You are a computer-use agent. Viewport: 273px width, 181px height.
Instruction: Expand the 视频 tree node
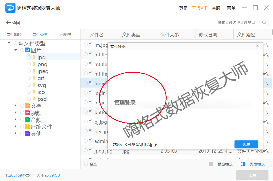tap(16, 112)
